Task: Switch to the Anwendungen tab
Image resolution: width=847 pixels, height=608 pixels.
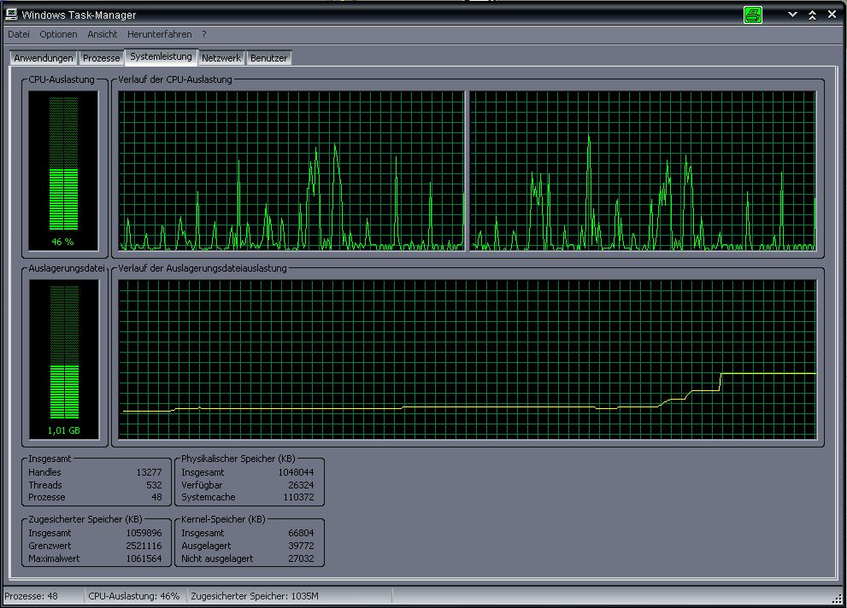Action: coord(44,58)
